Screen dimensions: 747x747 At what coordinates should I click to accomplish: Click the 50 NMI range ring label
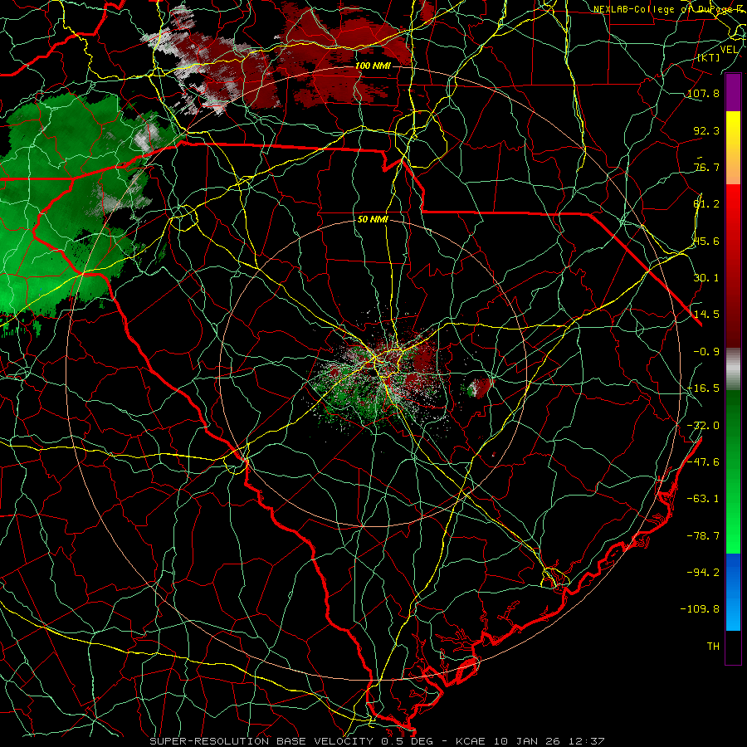[x=373, y=220]
